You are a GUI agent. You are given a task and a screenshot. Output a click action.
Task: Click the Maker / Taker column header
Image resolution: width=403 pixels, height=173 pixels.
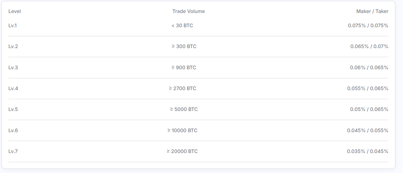tap(372, 11)
